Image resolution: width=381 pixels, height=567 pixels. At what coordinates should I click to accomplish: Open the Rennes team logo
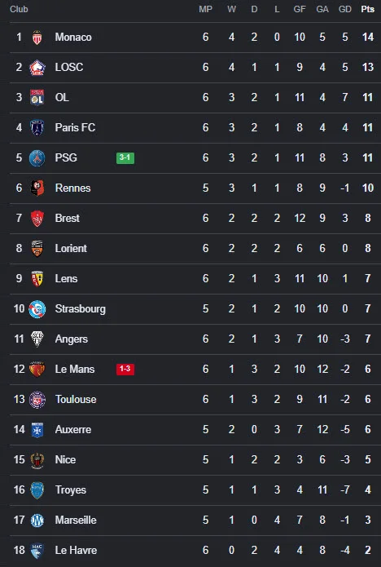pyautogui.click(x=37, y=188)
